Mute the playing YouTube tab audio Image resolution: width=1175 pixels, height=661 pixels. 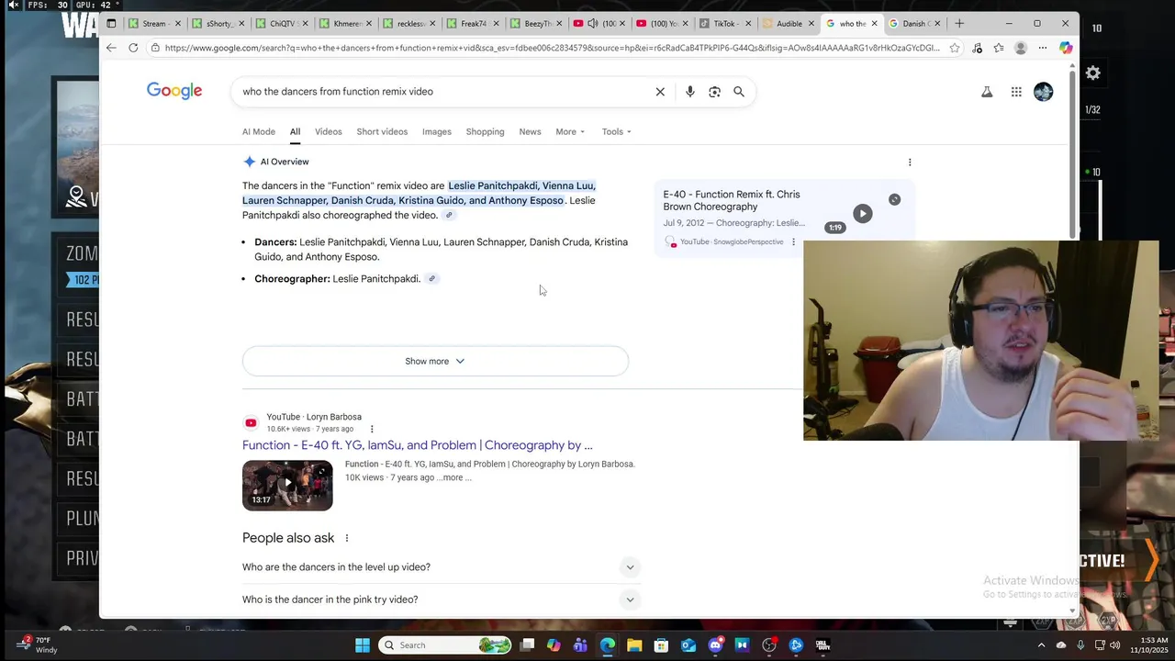point(593,24)
